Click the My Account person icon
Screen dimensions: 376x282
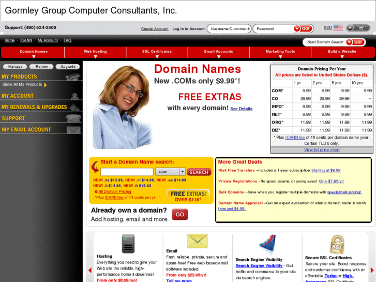pyautogui.click(x=75, y=96)
